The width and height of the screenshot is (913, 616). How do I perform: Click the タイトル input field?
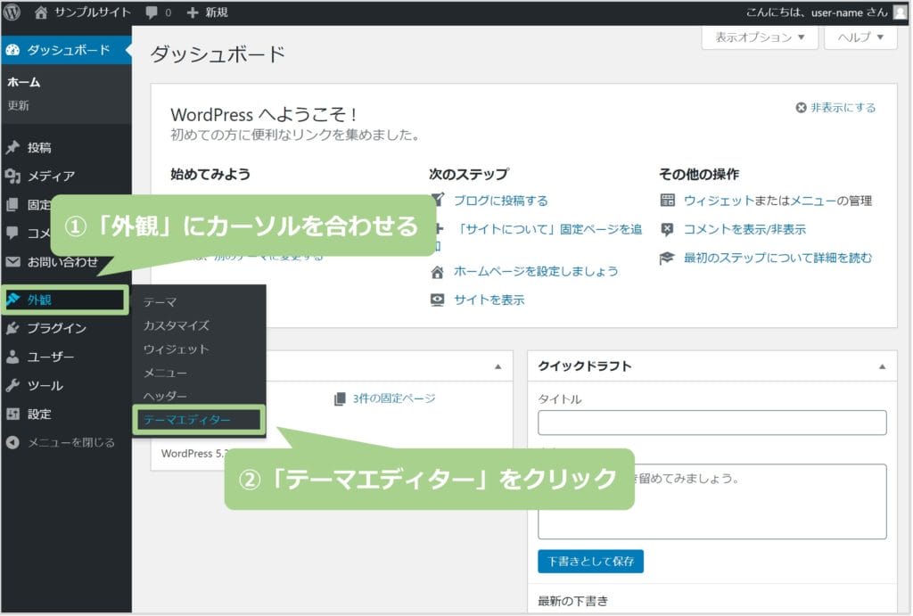coord(711,423)
